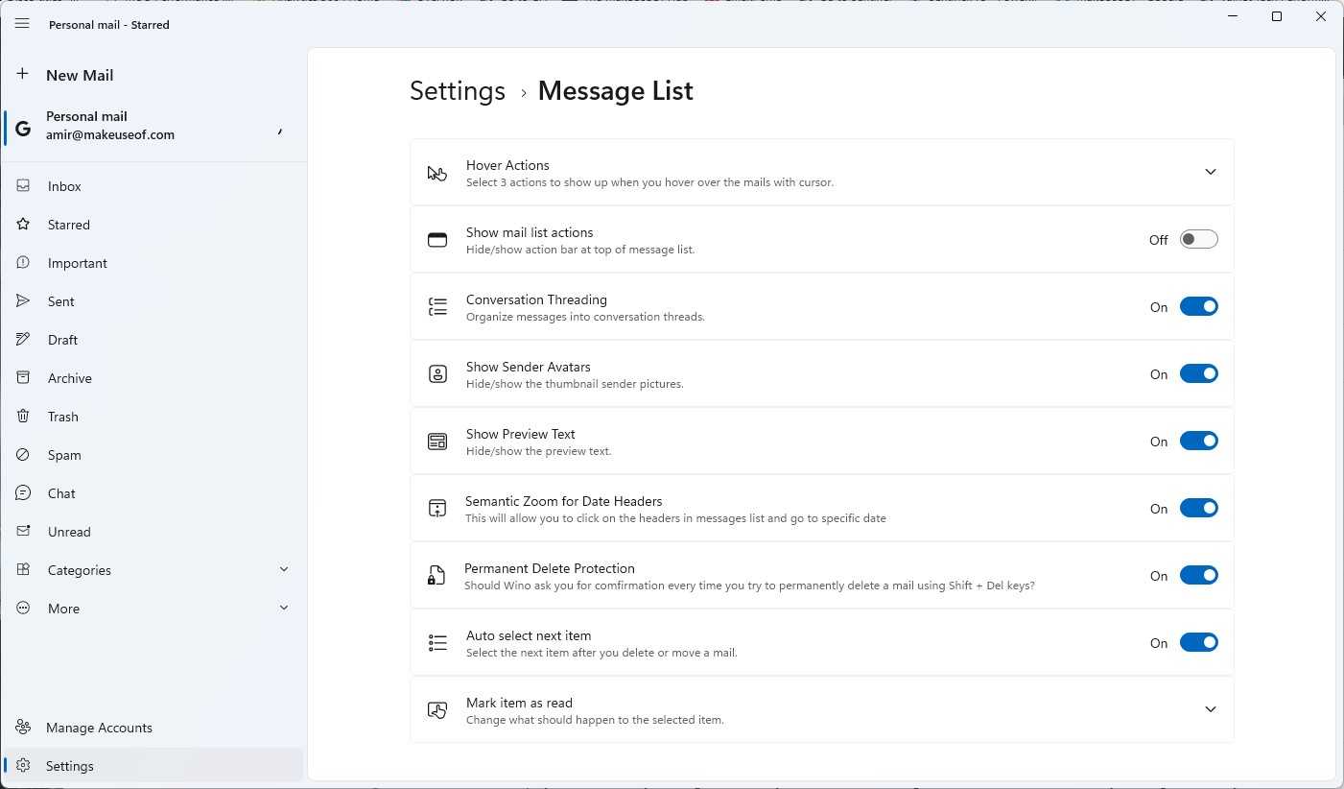Viewport: 1344px width, 789px height.
Task: Click the Permanent Delete Protection lock icon
Action: click(436, 576)
